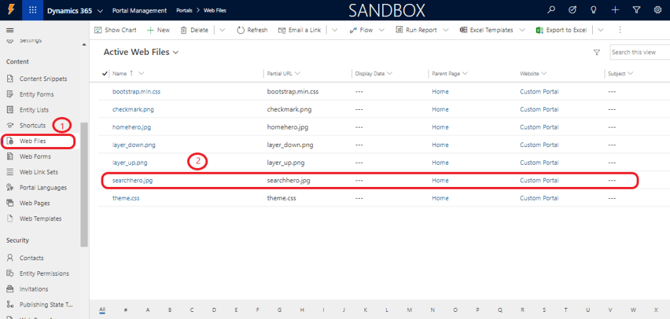Open the app launcher waffle icon
The width and height of the screenshot is (670, 319).
(x=32, y=10)
